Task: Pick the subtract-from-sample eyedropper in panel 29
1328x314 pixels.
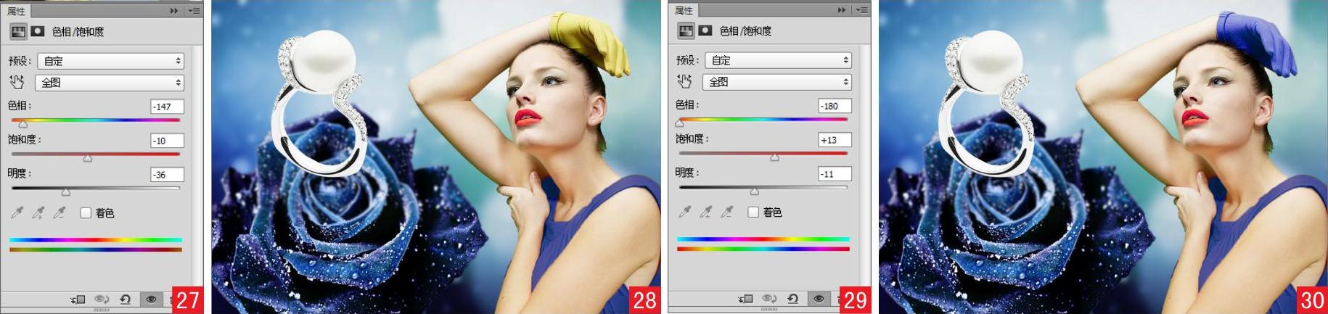Action: coord(727,212)
